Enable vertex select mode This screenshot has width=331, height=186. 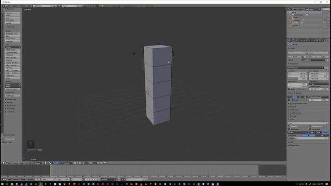[x=75, y=163]
